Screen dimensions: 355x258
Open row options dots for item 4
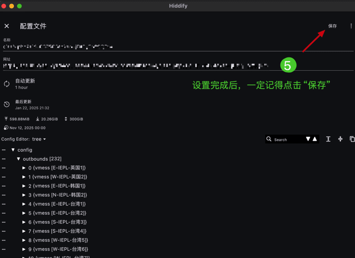pos(3,204)
